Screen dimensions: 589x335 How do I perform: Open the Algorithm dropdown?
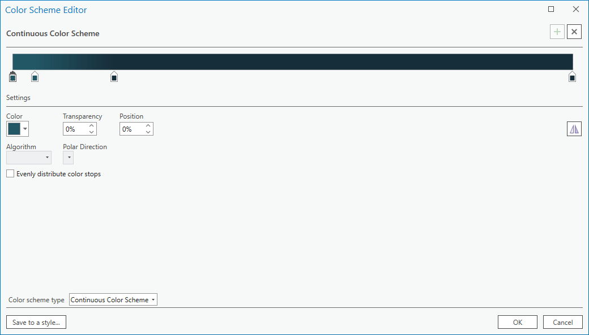pos(28,158)
